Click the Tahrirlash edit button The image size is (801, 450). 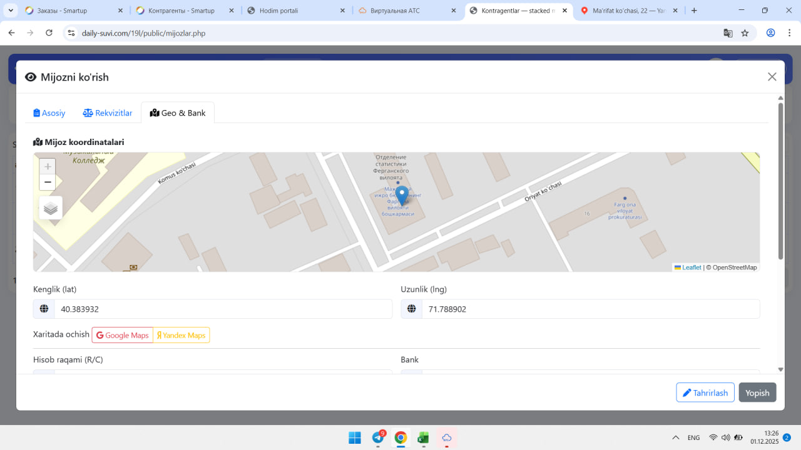point(705,392)
